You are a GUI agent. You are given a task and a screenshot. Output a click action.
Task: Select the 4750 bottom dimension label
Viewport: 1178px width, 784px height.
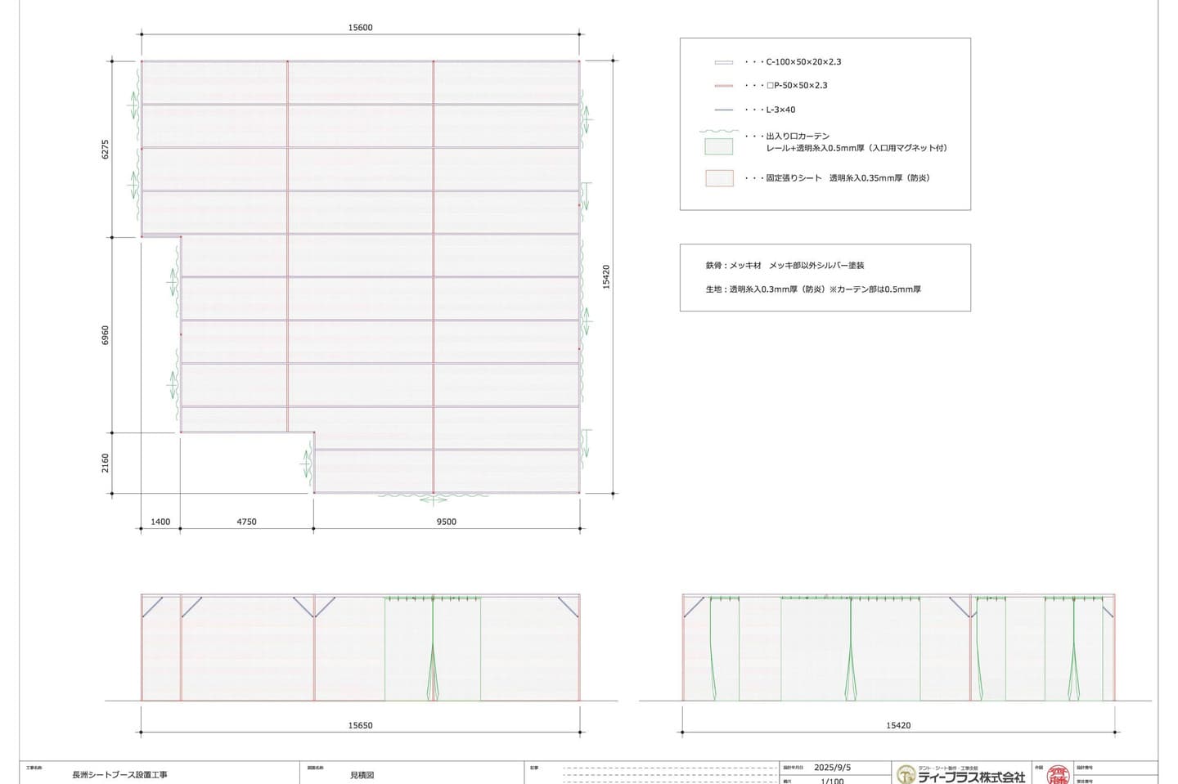coord(246,522)
